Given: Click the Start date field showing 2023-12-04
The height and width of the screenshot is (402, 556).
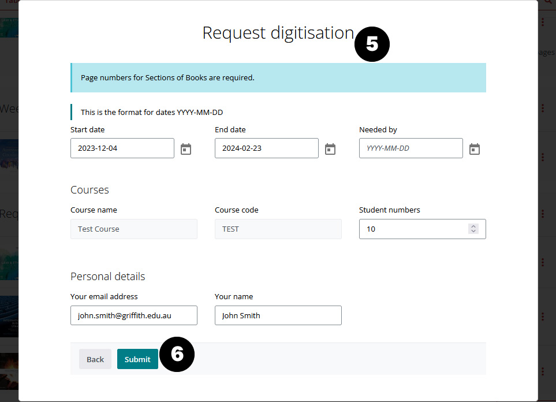Looking at the screenshot, I should coord(122,148).
